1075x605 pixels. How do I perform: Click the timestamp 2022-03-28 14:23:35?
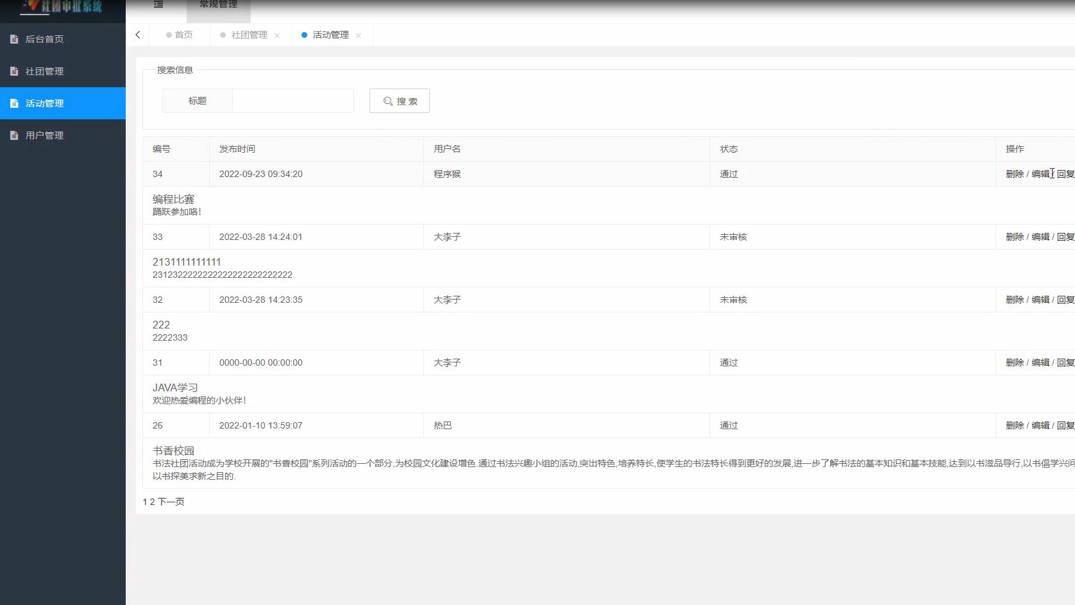point(261,300)
